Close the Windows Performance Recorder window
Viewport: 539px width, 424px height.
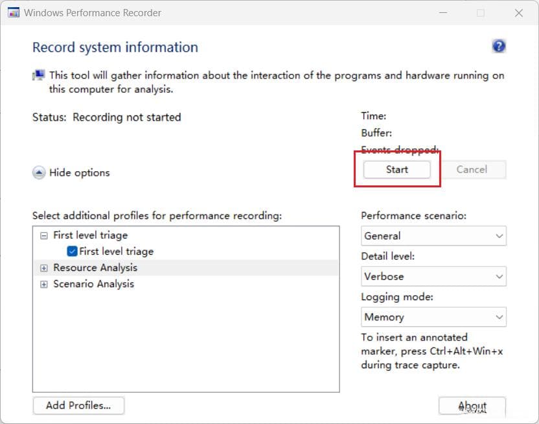pyautogui.click(x=519, y=13)
